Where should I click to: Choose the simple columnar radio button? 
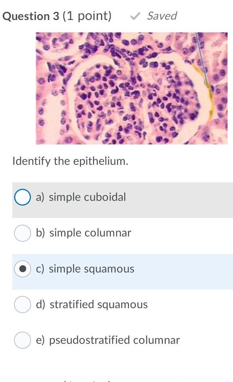23,233
